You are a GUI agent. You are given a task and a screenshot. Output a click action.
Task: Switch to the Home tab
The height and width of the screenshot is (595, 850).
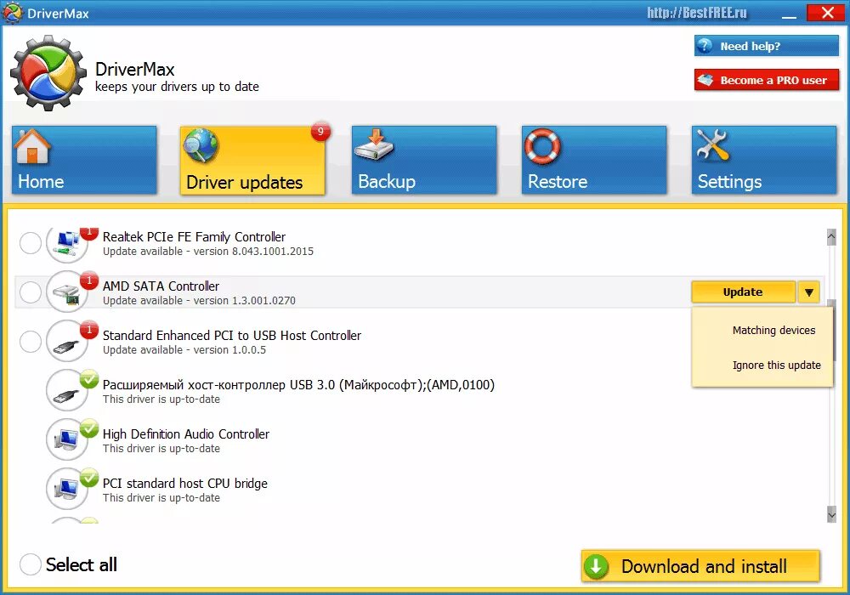click(84, 160)
